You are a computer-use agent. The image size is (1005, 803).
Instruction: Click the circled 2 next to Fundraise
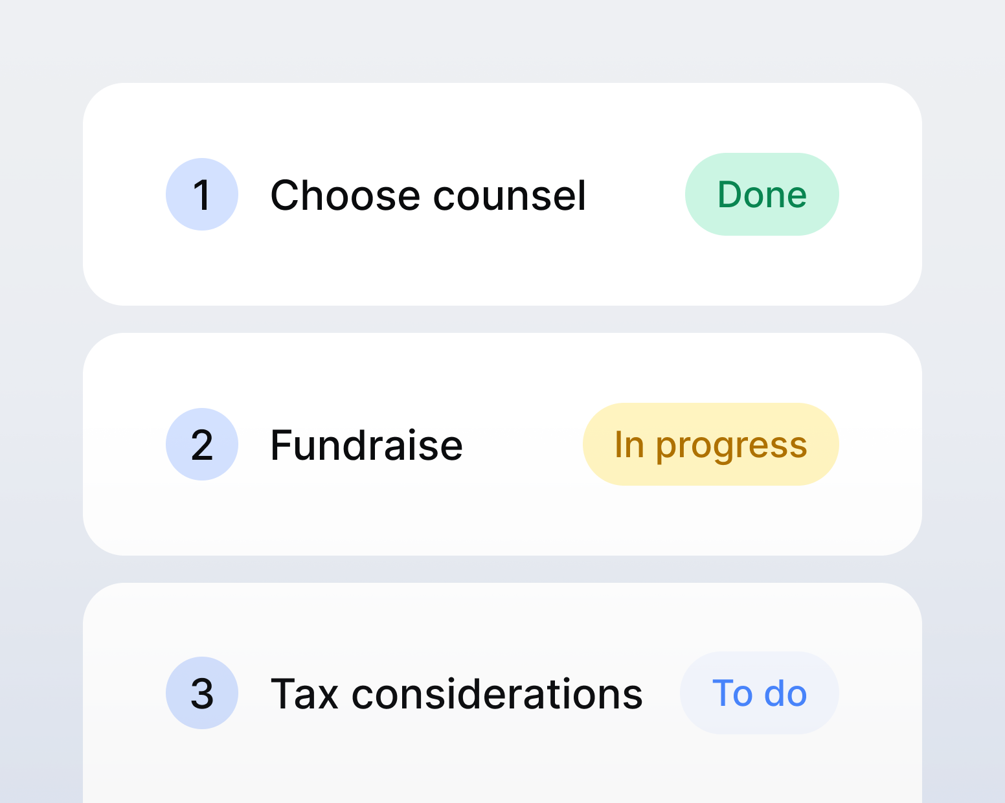pos(202,444)
